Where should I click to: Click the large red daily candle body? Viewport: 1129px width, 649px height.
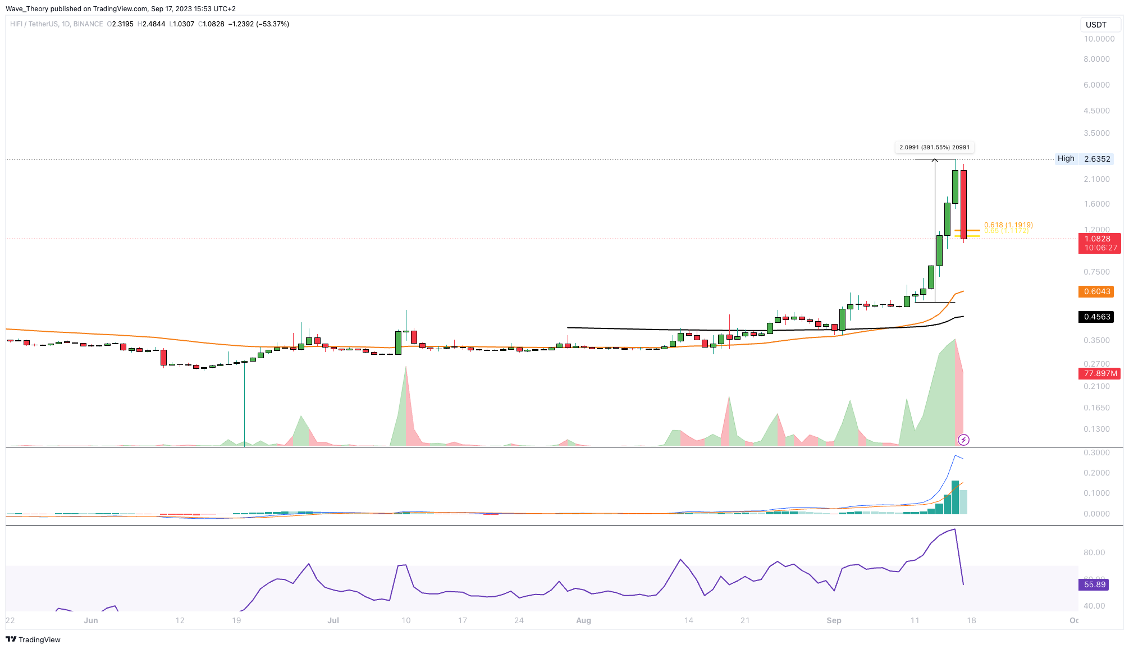963,203
